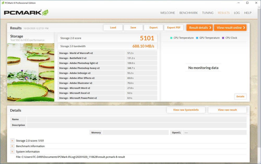261x164 pixels.
Task: Click View result online button
Action: (x=230, y=28)
